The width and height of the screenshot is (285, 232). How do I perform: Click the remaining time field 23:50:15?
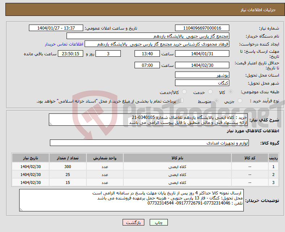tap(71, 53)
